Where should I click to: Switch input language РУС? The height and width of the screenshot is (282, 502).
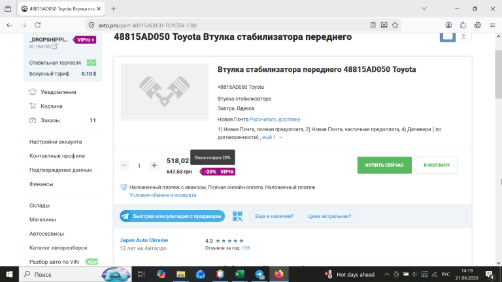tap(445, 274)
